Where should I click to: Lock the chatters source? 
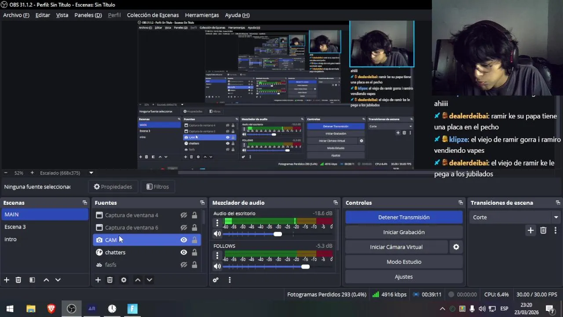tap(194, 252)
